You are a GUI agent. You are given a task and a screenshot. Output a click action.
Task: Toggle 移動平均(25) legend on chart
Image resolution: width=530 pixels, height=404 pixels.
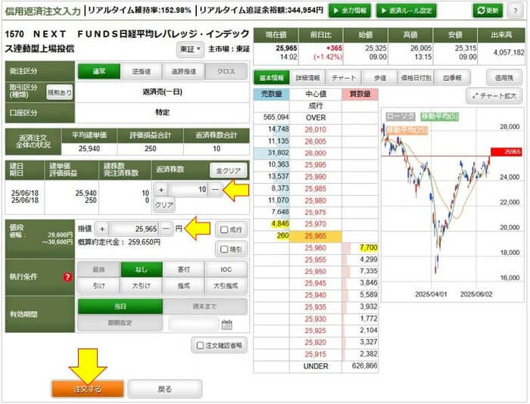[x=407, y=130]
